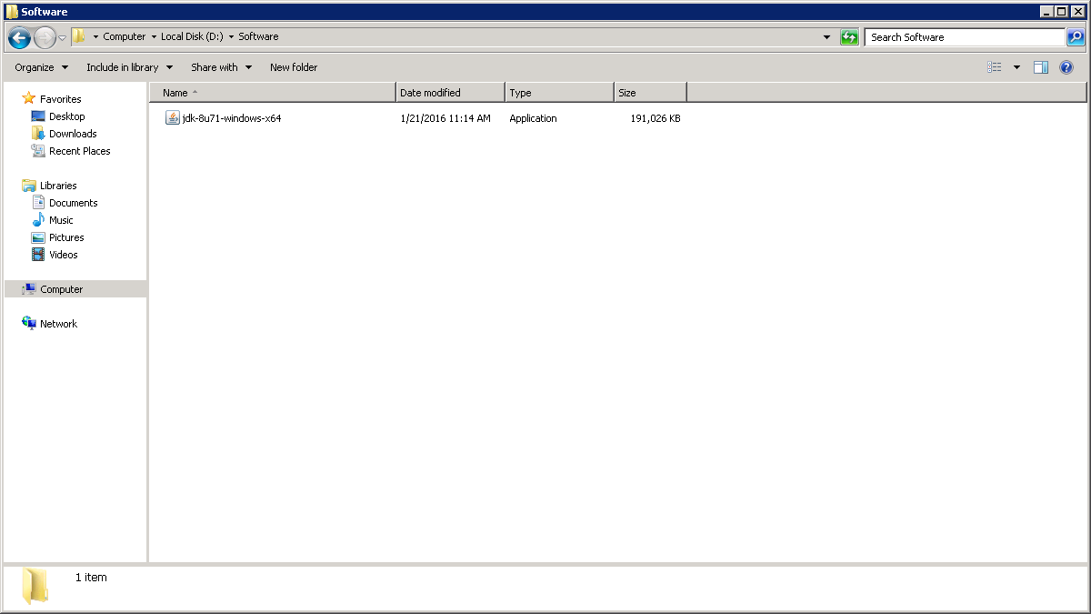Click the 1 item status text
The width and height of the screenshot is (1091, 614).
[x=91, y=577]
